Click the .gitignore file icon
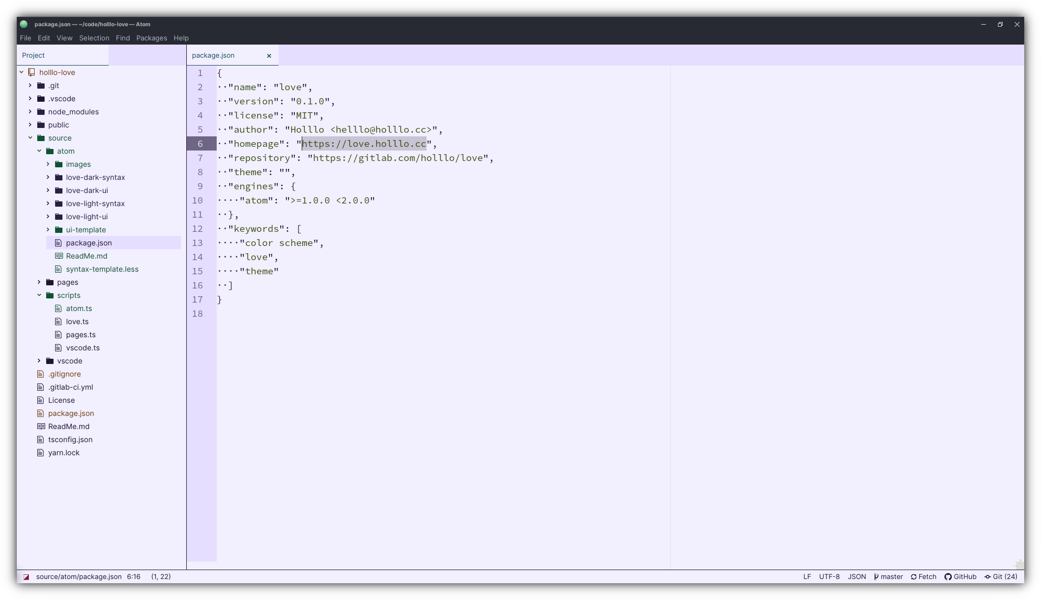The width and height of the screenshot is (1041, 600). point(40,374)
